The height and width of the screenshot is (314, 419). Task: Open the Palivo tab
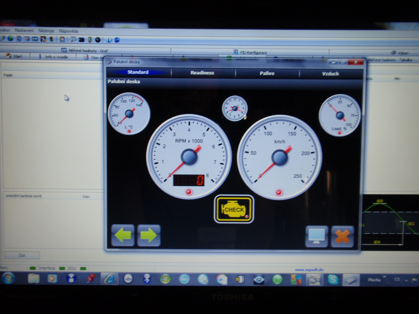click(267, 73)
